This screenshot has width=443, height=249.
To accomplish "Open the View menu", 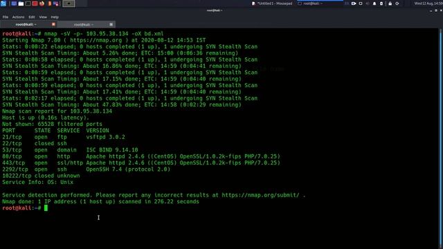I will (x=43, y=17).
